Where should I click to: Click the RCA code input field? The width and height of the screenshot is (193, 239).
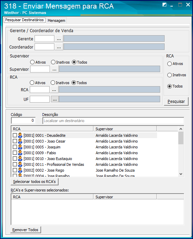tap(40, 90)
